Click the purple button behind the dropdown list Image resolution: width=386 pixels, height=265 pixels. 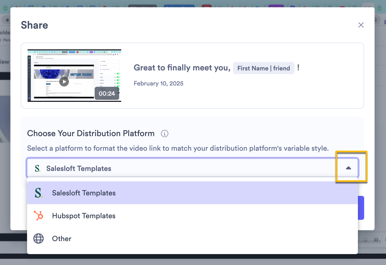(x=361, y=208)
